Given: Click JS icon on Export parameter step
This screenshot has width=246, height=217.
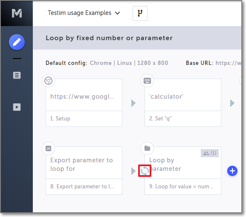Looking at the screenshot, I should click(48, 148).
